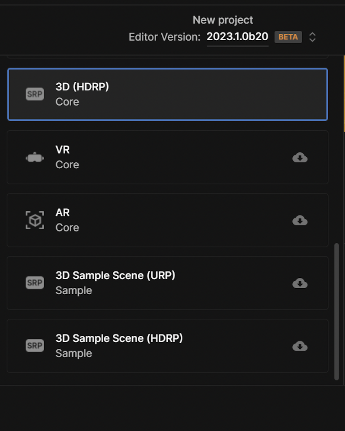The height and width of the screenshot is (431, 345).
Task: Pick 3D Sample Scene (HDRP) title
Action: [x=119, y=338]
